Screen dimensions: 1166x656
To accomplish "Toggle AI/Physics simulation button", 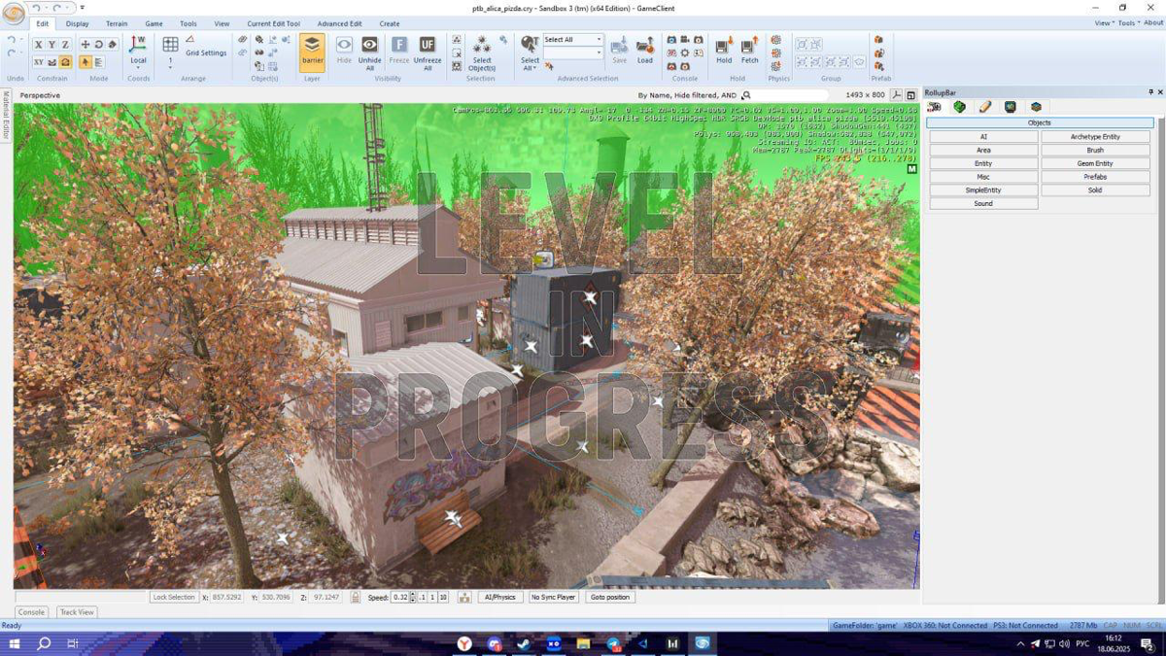I will (x=500, y=597).
